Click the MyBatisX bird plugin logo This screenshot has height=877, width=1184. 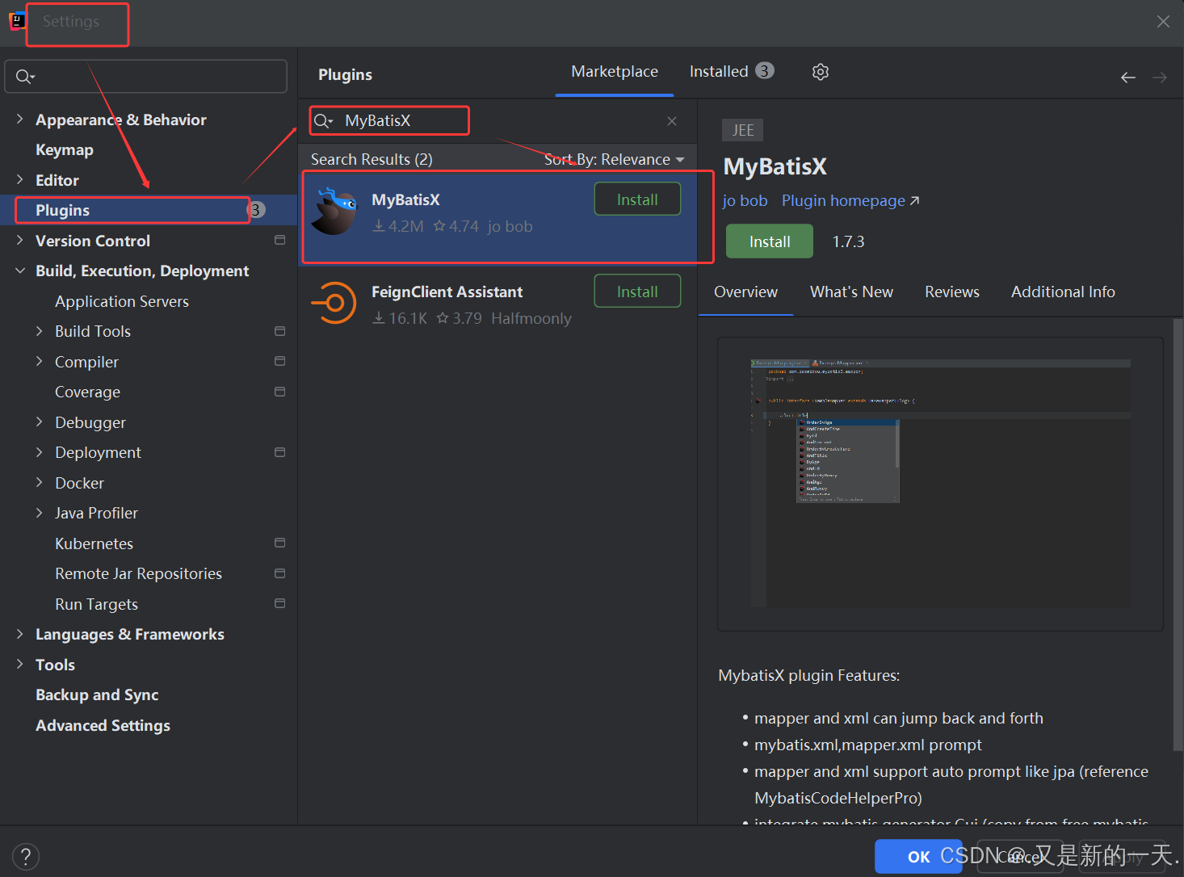334,212
